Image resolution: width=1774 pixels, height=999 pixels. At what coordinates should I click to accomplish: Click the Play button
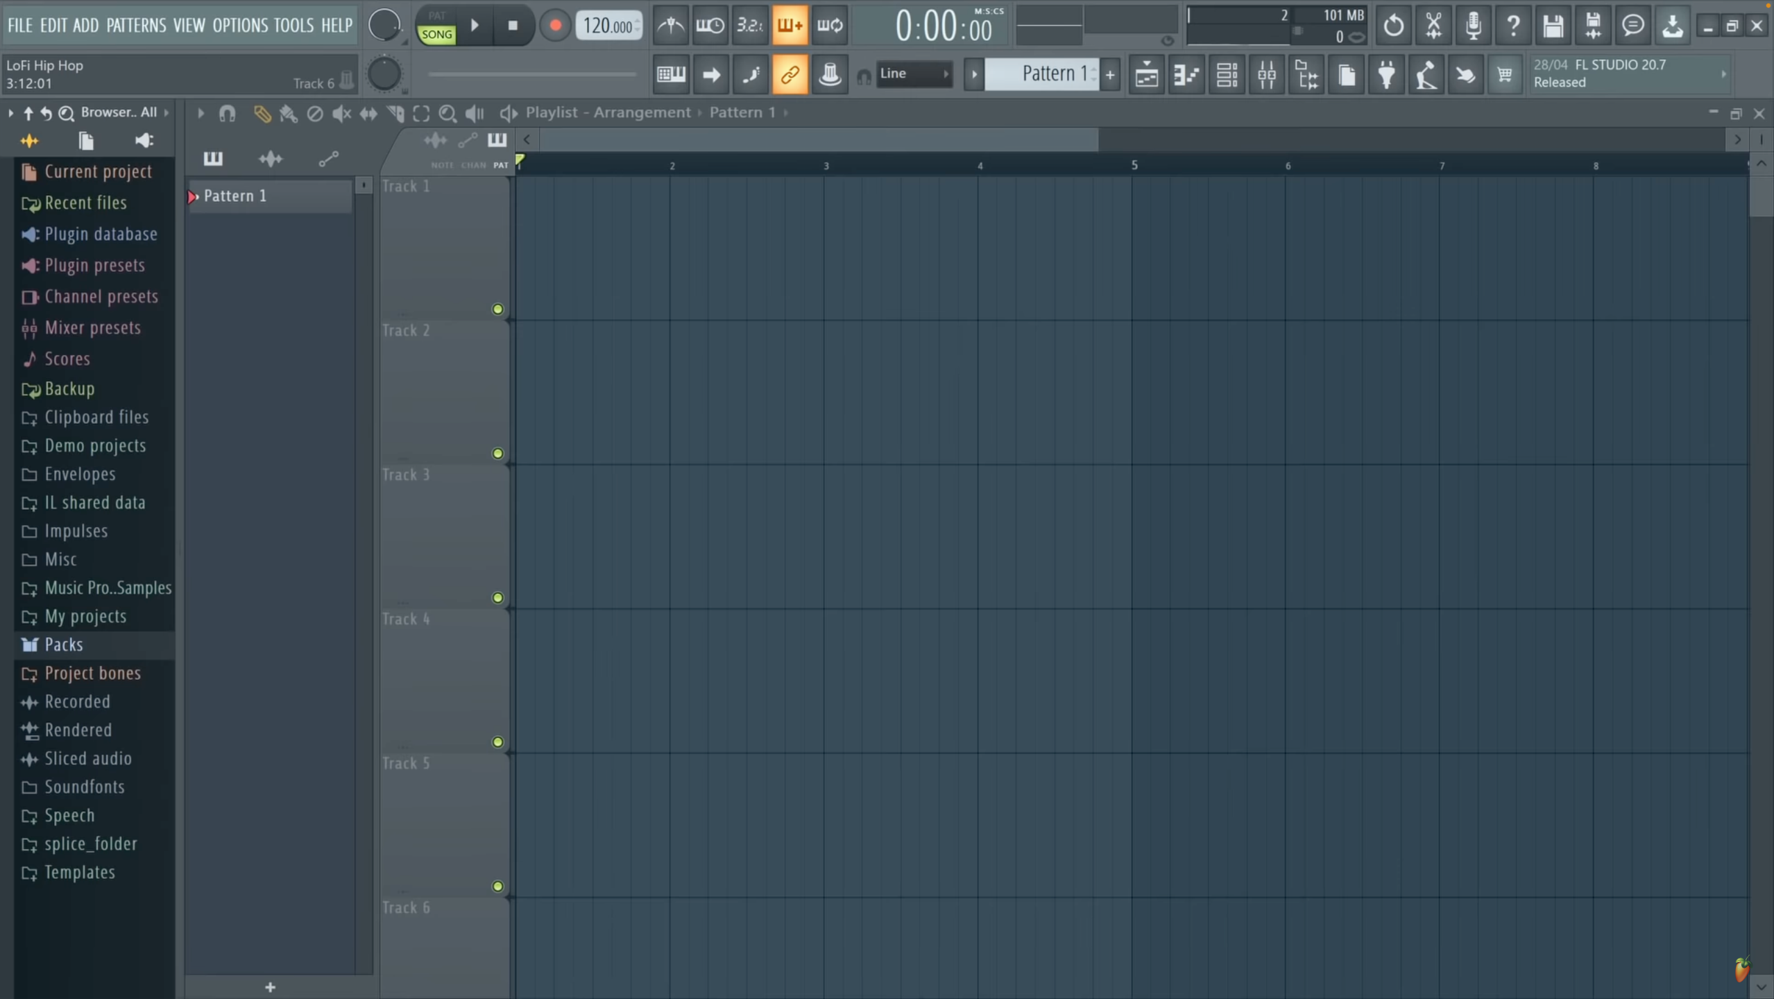click(475, 26)
